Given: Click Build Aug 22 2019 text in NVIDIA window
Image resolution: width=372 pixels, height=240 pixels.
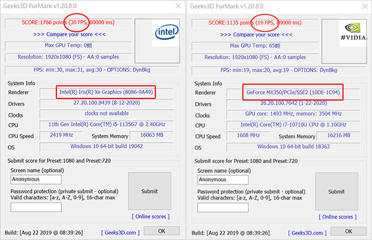Looking at the screenshot, I should [x=231, y=233].
